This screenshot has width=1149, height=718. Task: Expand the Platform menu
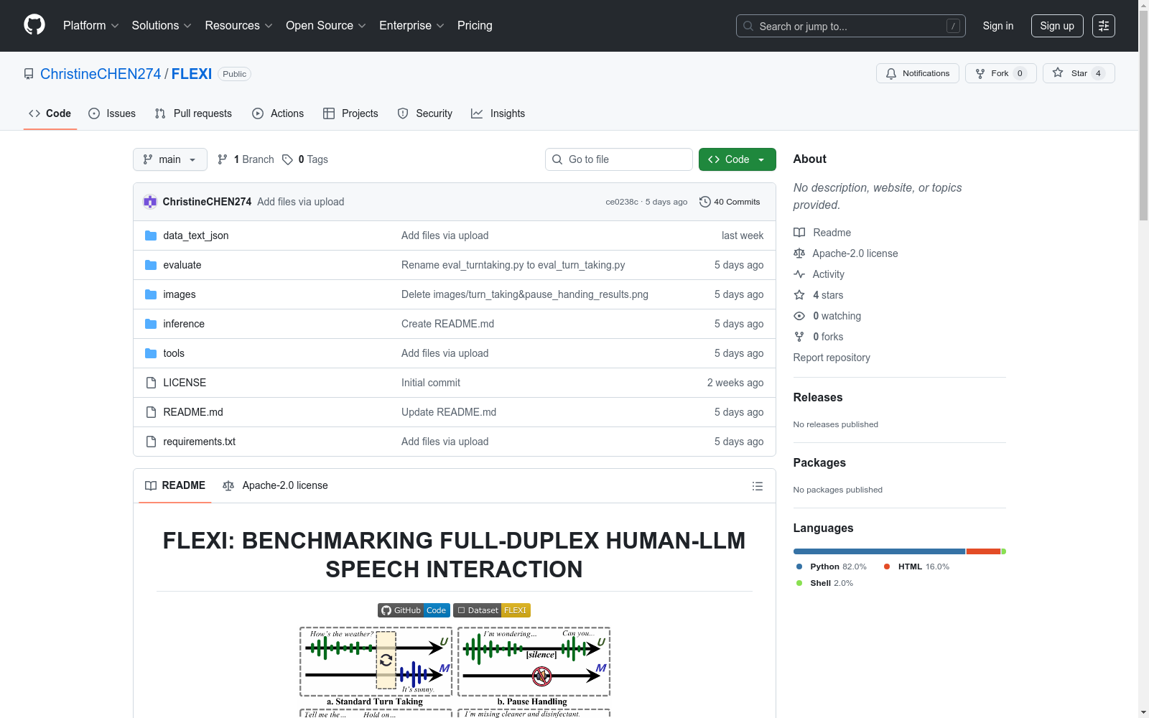(x=90, y=26)
